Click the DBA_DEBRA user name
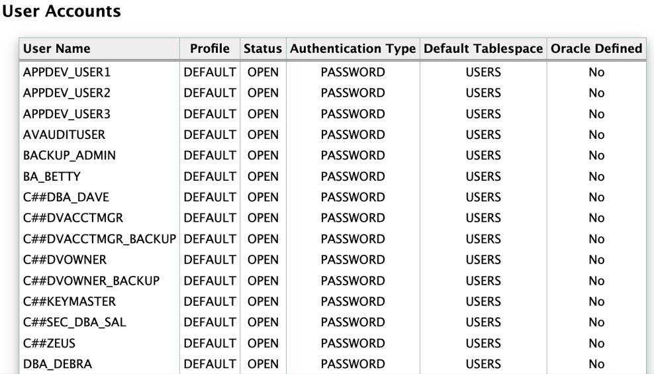Viewport: 654px width, 374px height. pos(58,364)
